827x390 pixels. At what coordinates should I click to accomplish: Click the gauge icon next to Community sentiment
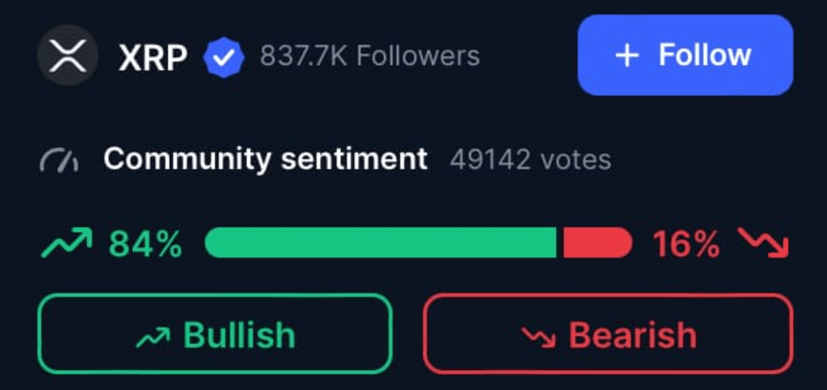coord(58,160)
